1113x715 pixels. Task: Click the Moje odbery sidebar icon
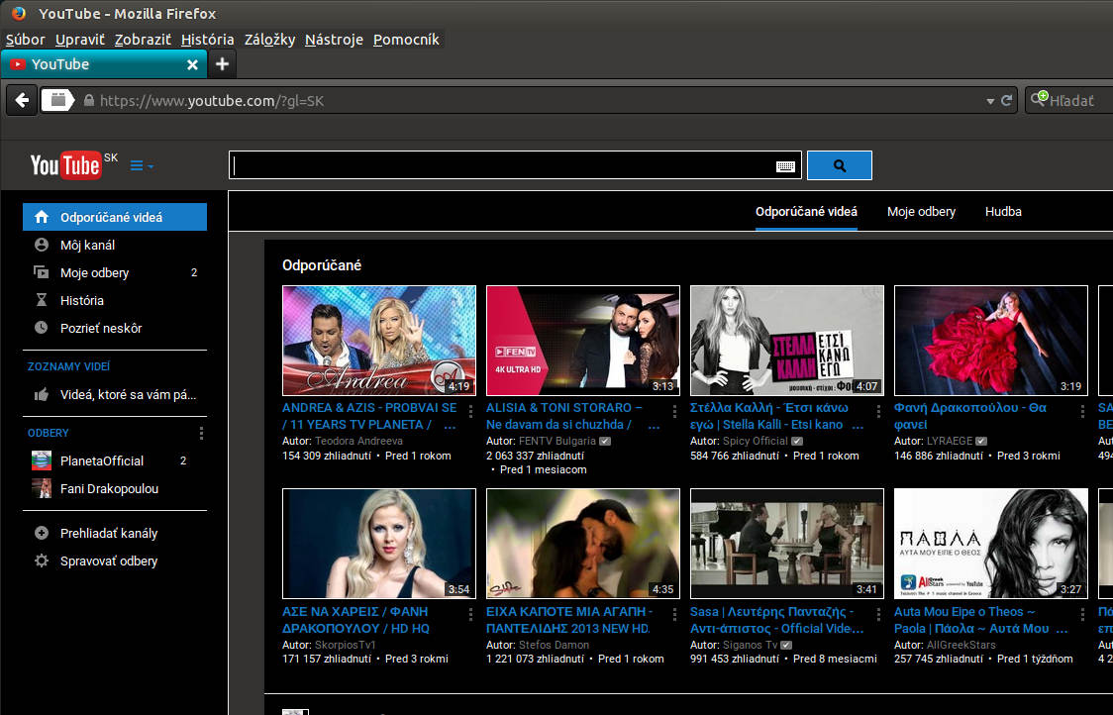tap(42, 272)
